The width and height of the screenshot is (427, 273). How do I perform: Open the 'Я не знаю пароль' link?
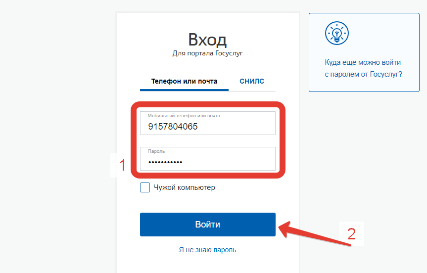(x=207, y=250)
